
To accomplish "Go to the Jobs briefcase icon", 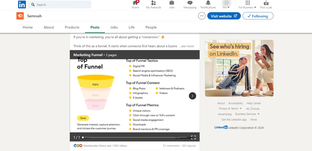I will 172,5.
